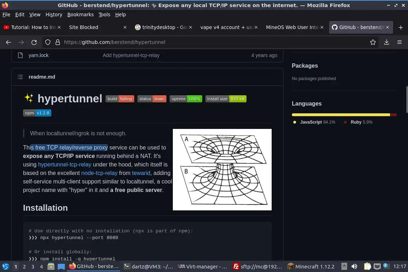This screenshot has height=272, width=408.
Task: Switch to virtual desktop 2
Action: click(x=24, y=267)
